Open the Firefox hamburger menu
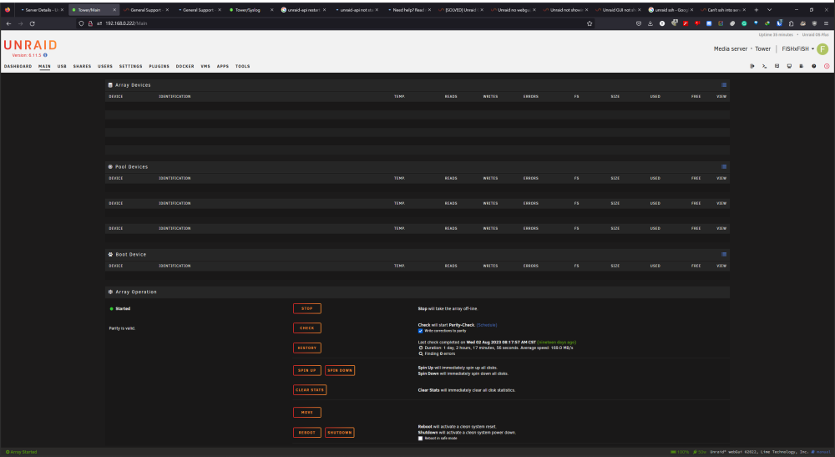 (826, 23)
